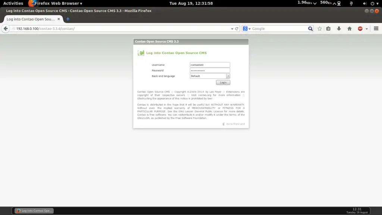Choose search engine via Google icon
Viewport: 382px width, 215px height.
pos(245,28)
